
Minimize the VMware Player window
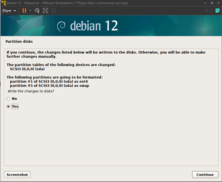tap(205, 3)
